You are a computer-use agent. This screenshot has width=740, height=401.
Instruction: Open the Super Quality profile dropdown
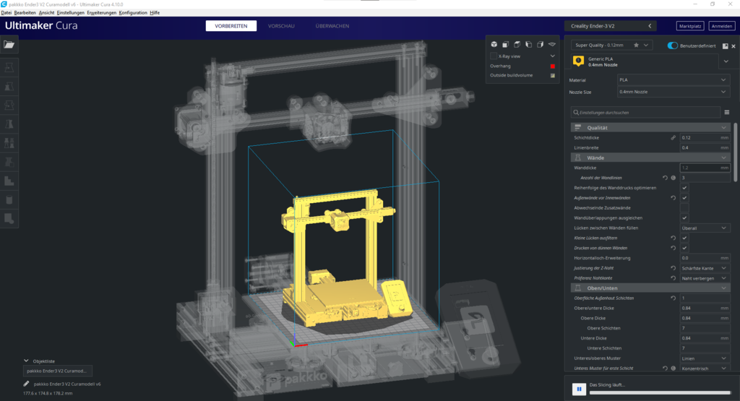pyautogui.click(x=612, y=46)
